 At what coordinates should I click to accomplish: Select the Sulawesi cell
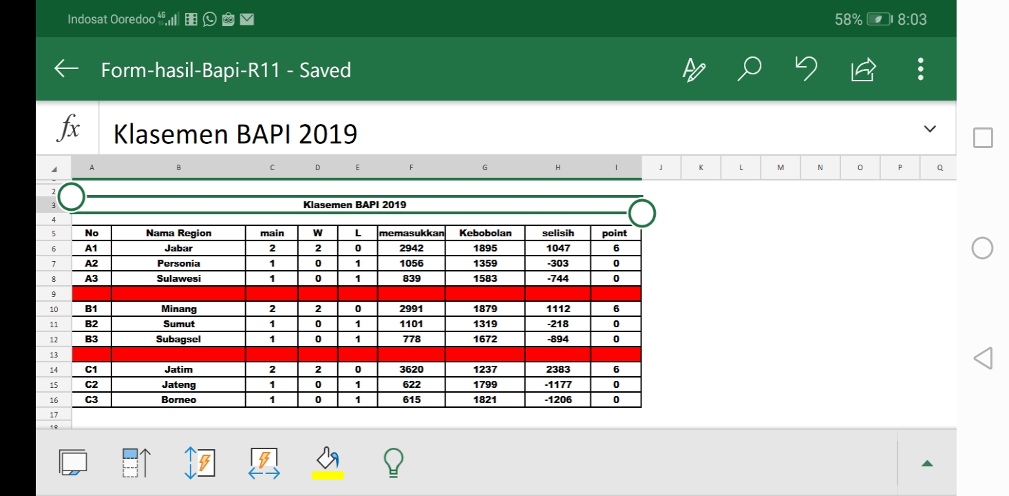point(178,278)
